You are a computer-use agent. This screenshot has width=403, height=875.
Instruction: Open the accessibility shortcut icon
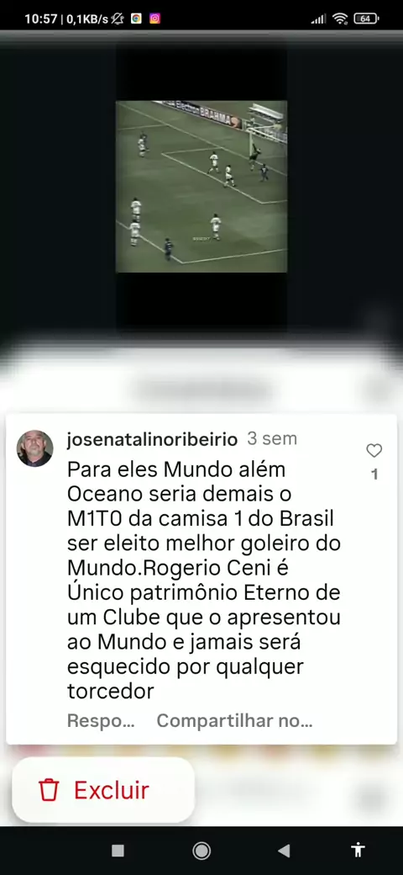(x=358, y=849)
